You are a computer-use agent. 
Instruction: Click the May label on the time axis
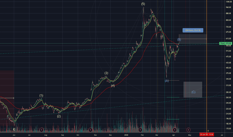tap(189, 135)
